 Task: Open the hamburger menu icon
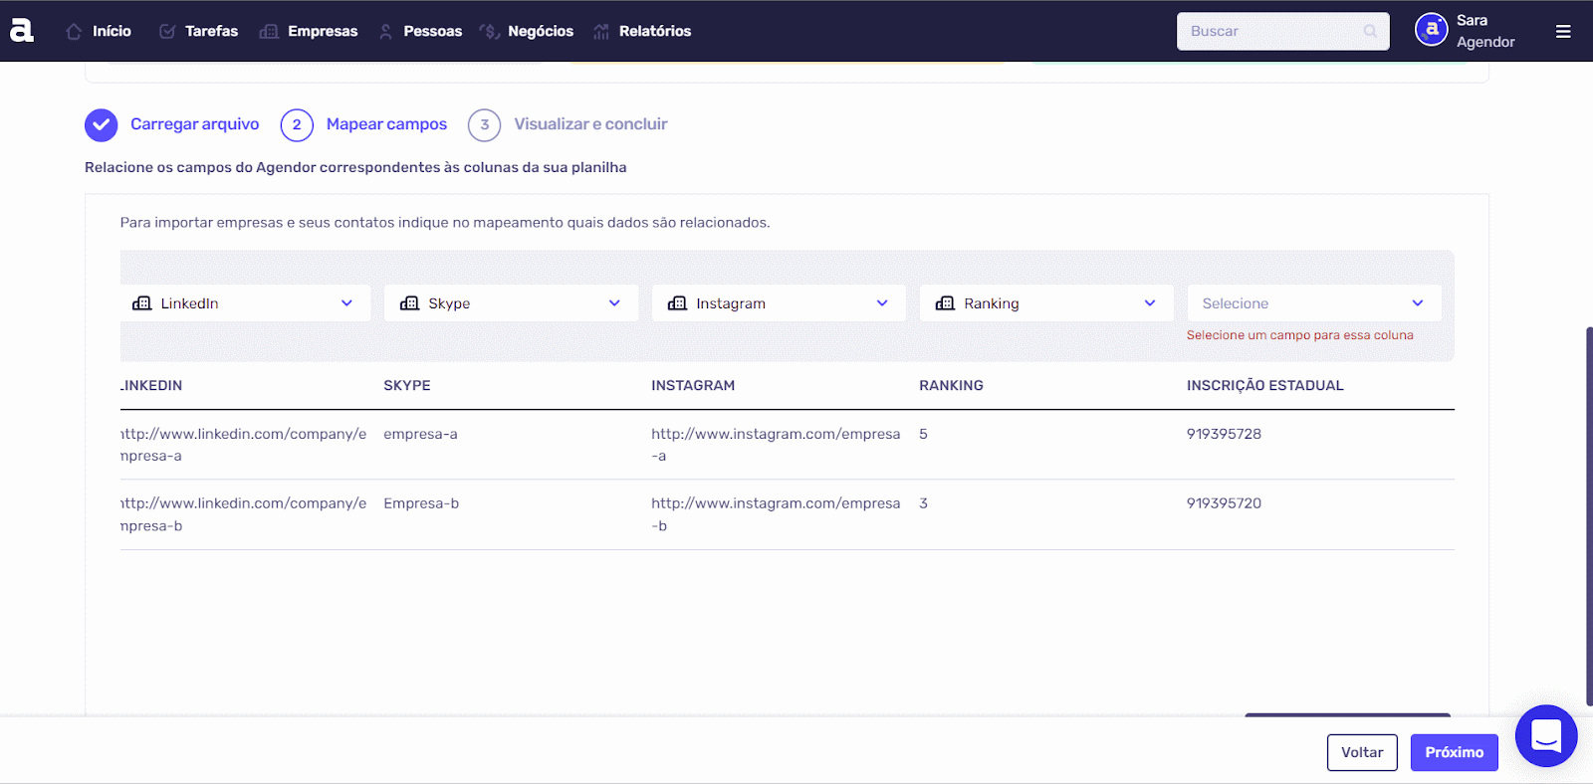(1563, 32)
